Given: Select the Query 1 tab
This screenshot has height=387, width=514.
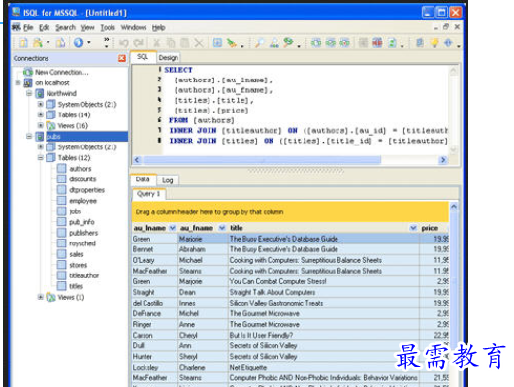Looking at the screenshot, I should click(148, 194).
